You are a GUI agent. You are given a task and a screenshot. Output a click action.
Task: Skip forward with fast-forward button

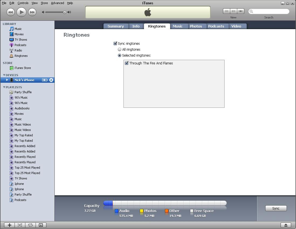point(32,12)
